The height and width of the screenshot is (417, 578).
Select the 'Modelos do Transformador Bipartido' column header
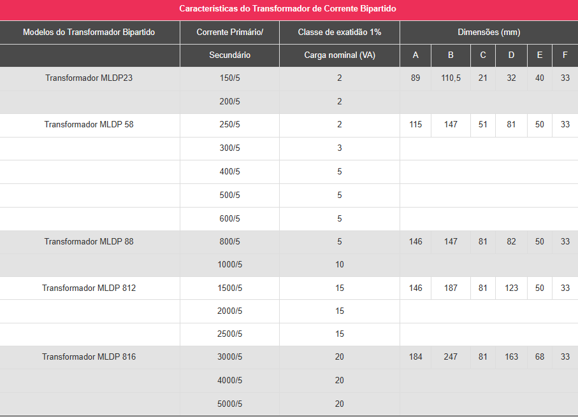coord(89,32)
